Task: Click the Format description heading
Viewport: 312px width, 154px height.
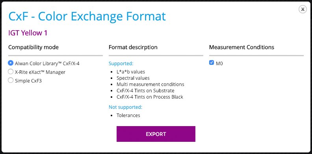Action: click(x=133, y=47)
